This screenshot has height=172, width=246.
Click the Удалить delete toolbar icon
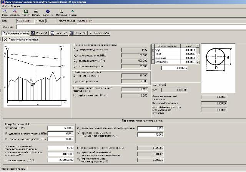coord(15,12)
